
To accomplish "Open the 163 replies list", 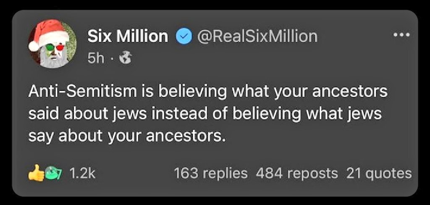I will 210,173.
